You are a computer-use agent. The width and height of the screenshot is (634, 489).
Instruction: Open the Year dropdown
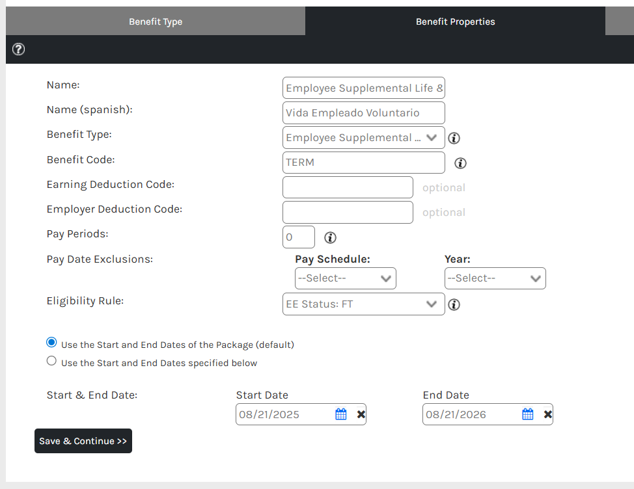pyautogui.click(x=495, y=278)
